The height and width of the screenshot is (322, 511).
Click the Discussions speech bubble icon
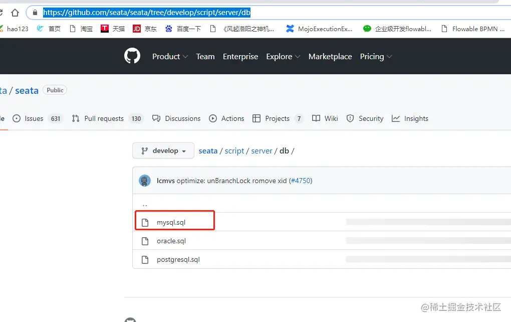[x=156, y=118]
